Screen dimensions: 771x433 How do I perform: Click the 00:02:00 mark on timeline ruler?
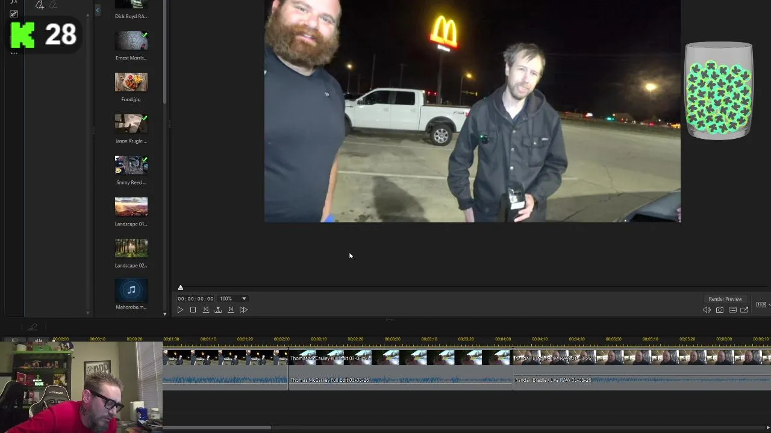click(282, 339)
